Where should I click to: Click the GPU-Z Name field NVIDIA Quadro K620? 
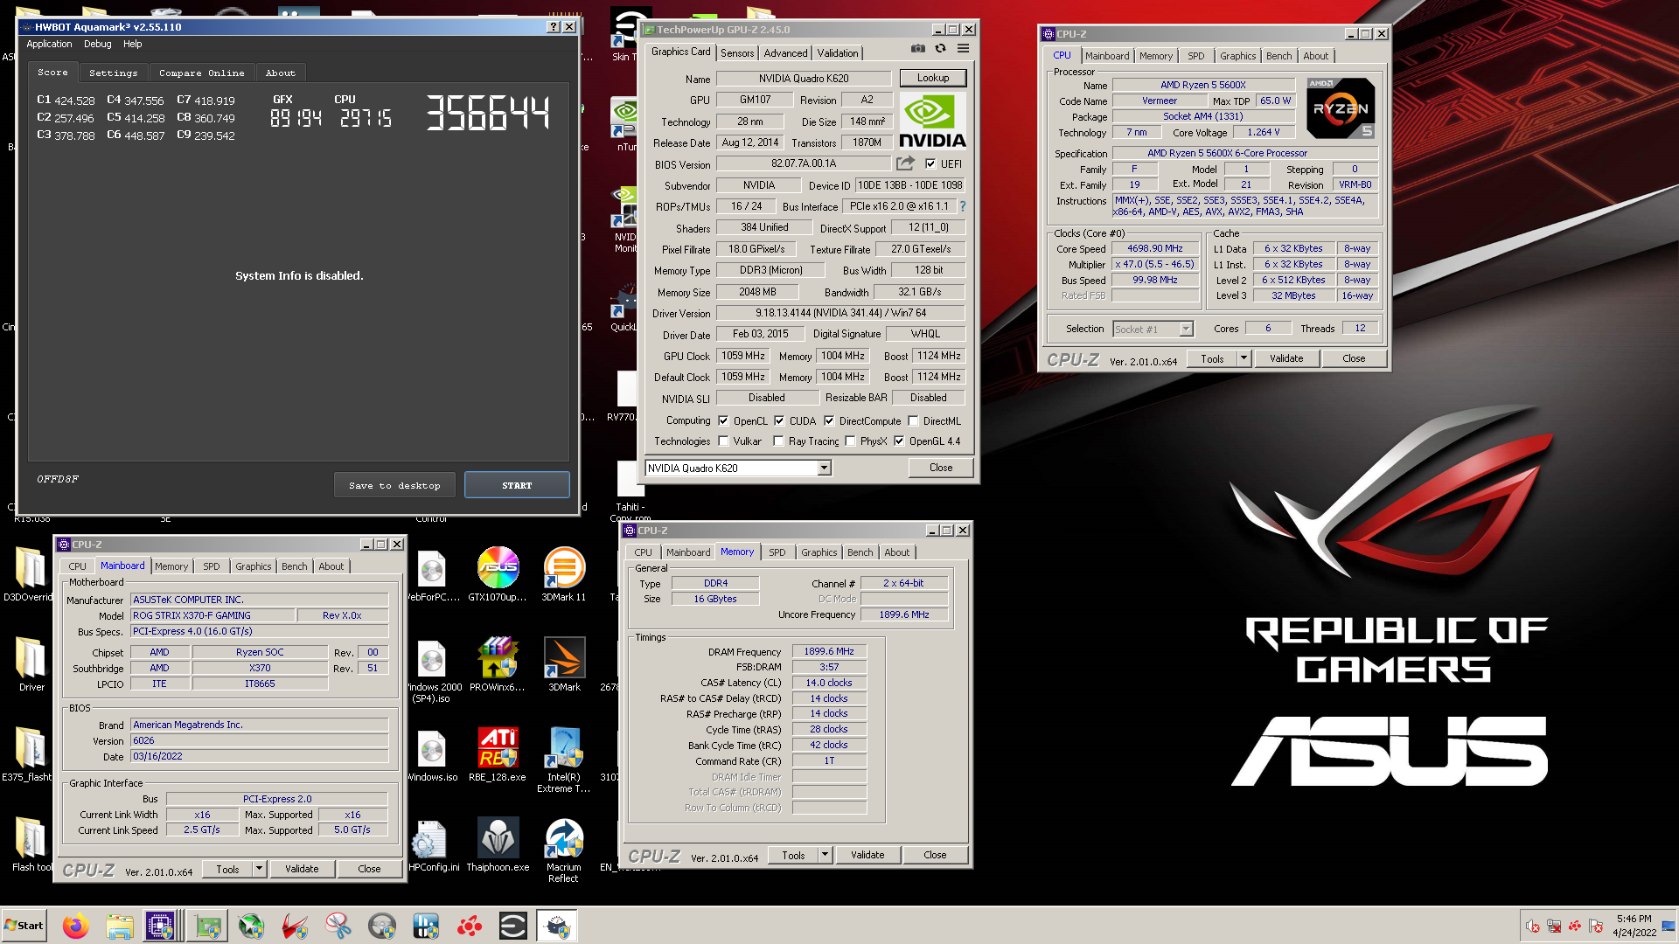click(804, 79)
